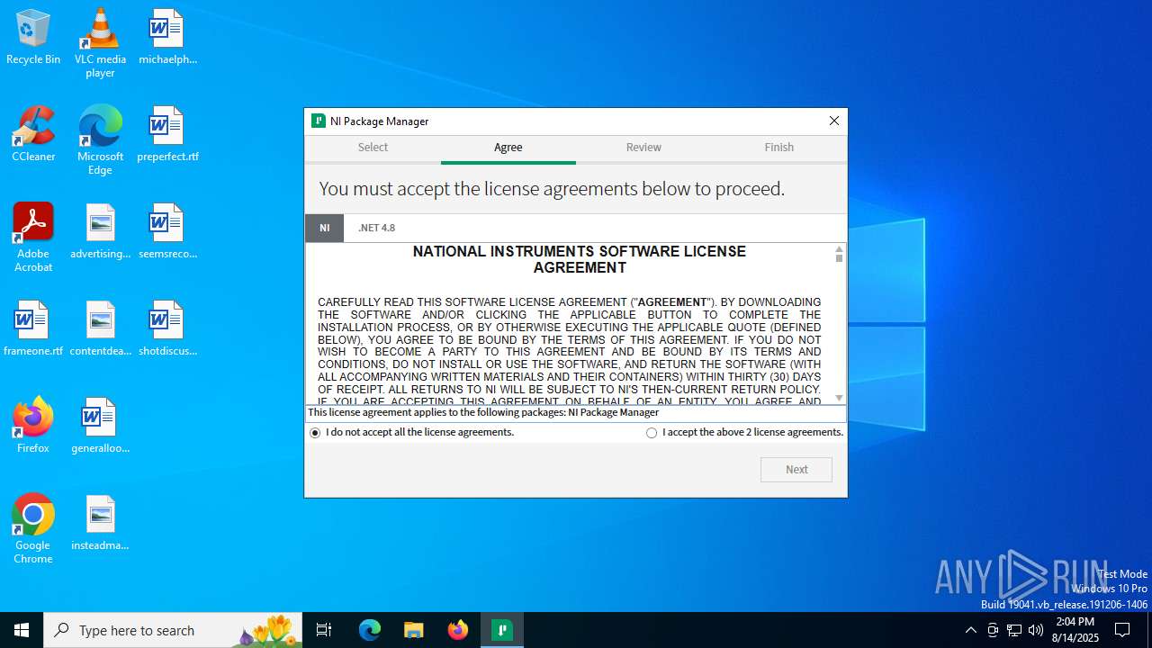Select the generalloo Word document icon

[100, 426]
